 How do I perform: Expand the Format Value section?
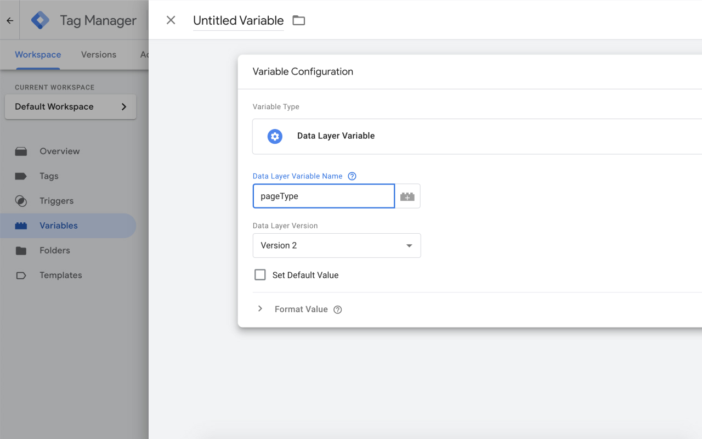260,309
